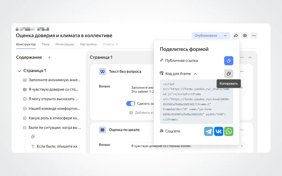The width and height of the screenshot is (282, 176).
Task: Collapse the 'Страница 1' page panel
Action: point(250,57)
